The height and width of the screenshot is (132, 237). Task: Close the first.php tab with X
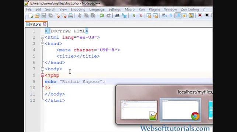click(45, 24)
